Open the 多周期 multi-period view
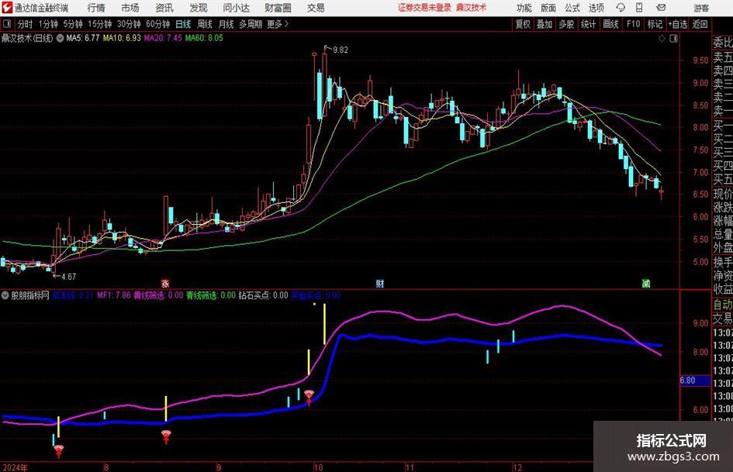 click(250, 24)
